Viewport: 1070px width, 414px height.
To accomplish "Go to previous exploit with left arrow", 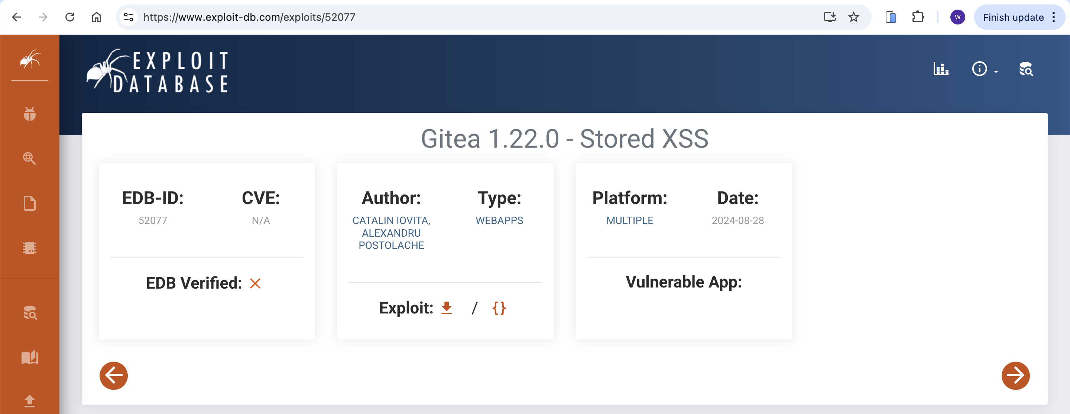I will pos(113,375).
